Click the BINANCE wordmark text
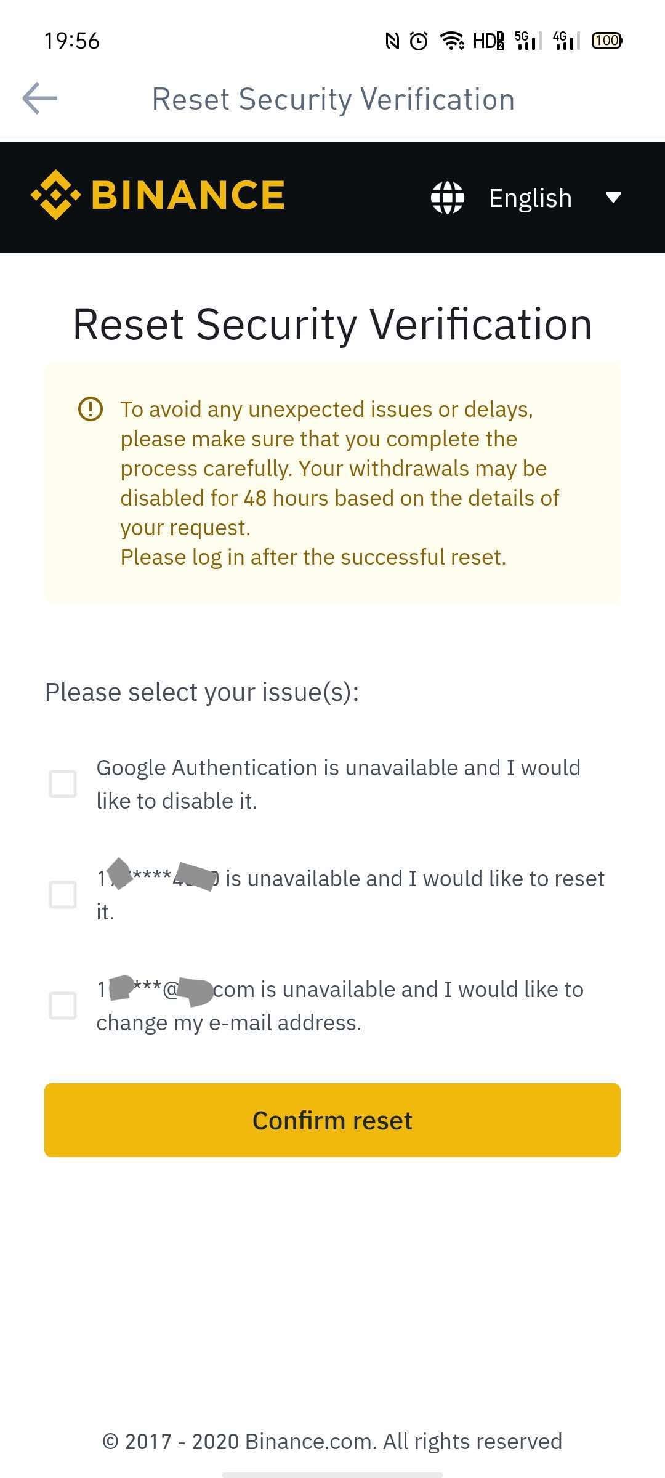Viewport: 665px width, 1478px height. pos(188,195)
